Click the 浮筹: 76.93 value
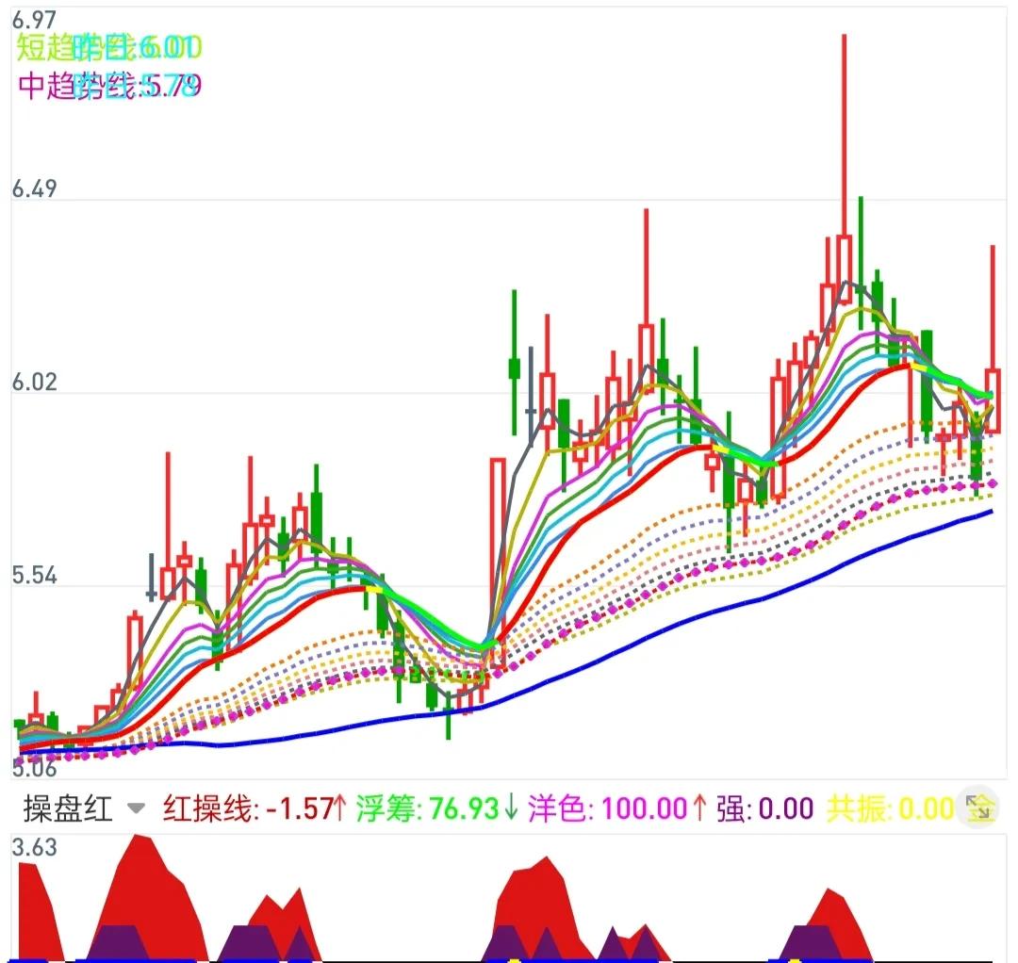The height and width of the screenshot is (963, 1018). [x=437, y=808]
